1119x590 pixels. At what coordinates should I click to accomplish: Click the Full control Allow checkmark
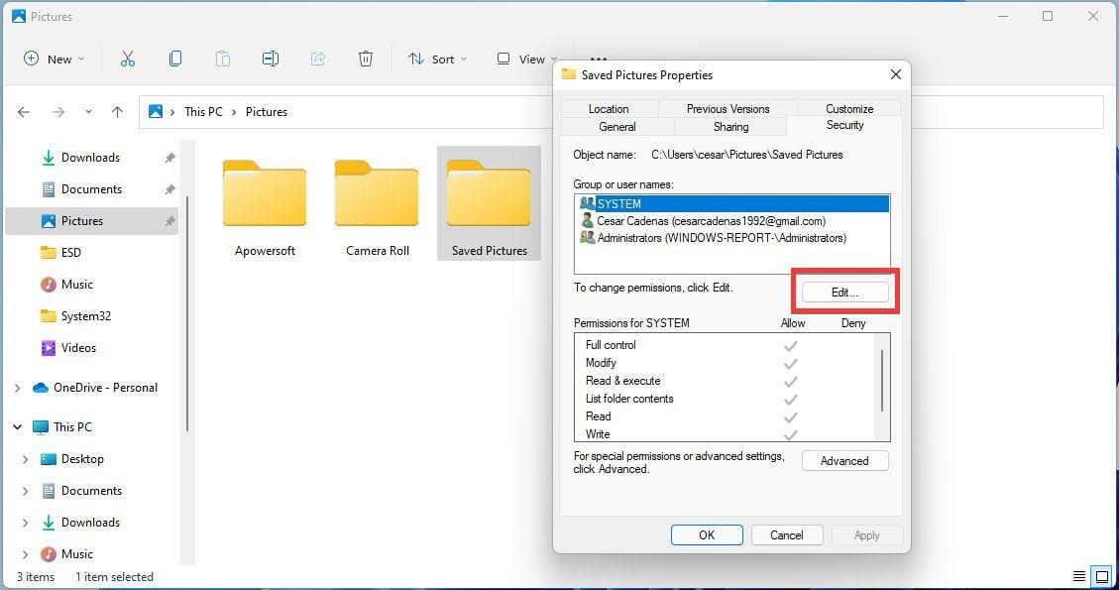coord(790,346)
